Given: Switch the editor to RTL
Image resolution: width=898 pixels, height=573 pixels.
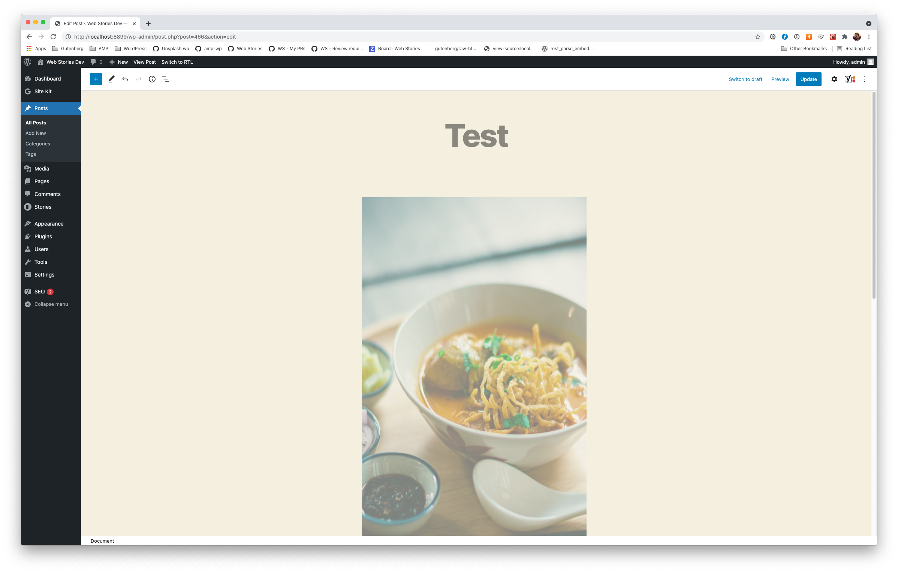Looking at the screenshot, I should [x=177, y=62].
